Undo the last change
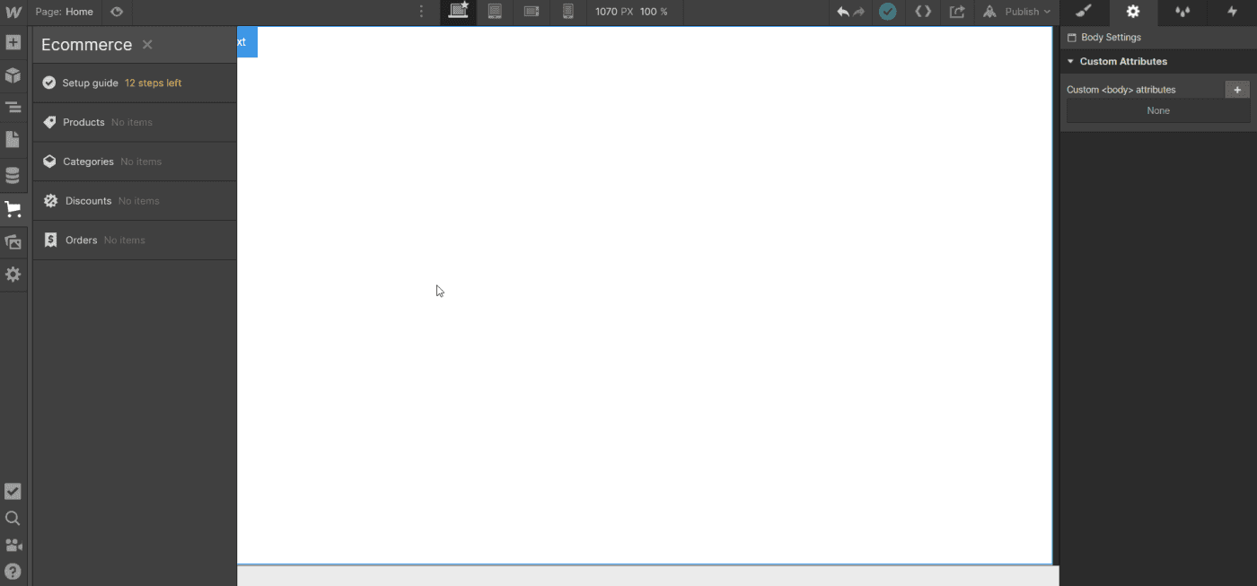 pyautogui.click(x=842, y=12)
